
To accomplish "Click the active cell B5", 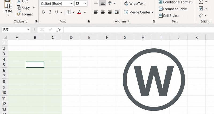I will click(x=35, y=65).
